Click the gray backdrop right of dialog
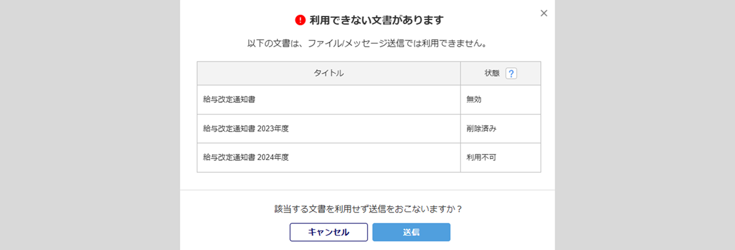Image resolution: width=735 pixels, height=250 pixels. 644,125
